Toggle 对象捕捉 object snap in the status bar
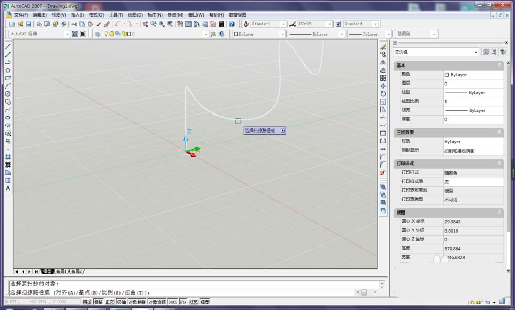 (x=136, y=302)
